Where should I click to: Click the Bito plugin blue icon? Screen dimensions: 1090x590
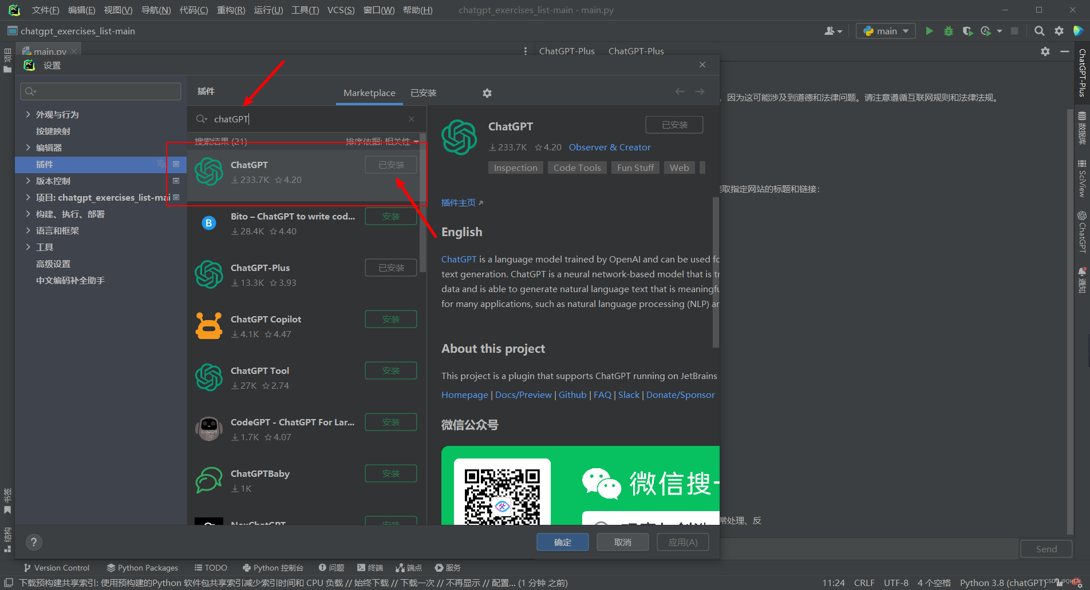(209, 223)
